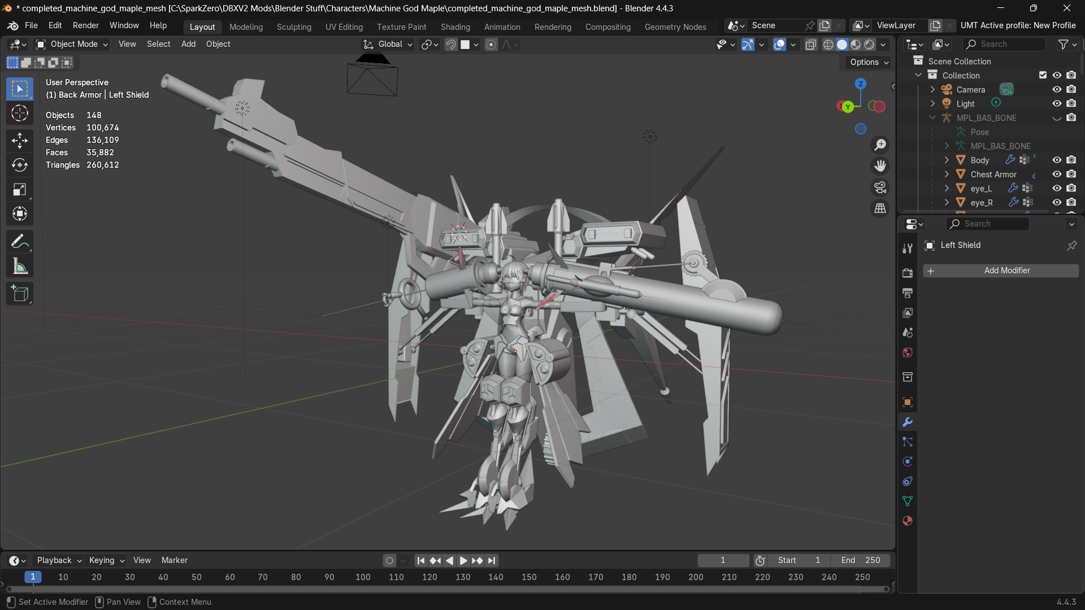Open the Global transform orientation dropdown
1085x610 pixels.
pos(388,44)
